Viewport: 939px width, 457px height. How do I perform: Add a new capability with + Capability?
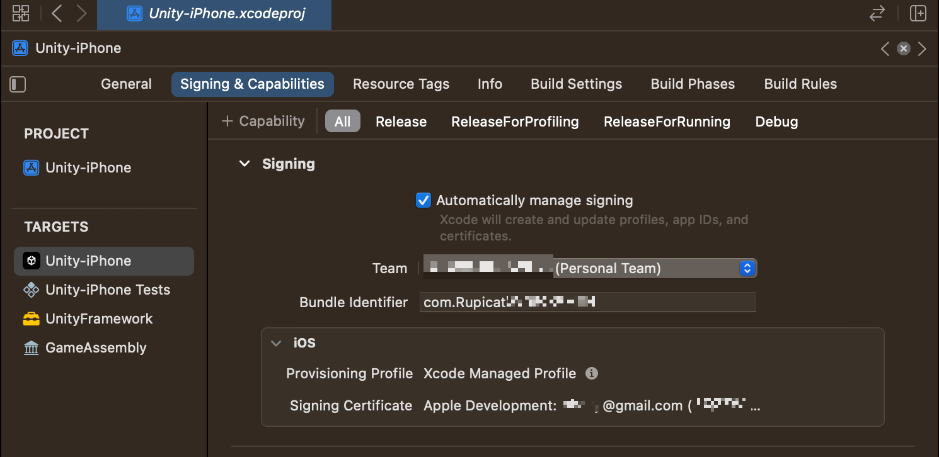(x=263, y=121)
